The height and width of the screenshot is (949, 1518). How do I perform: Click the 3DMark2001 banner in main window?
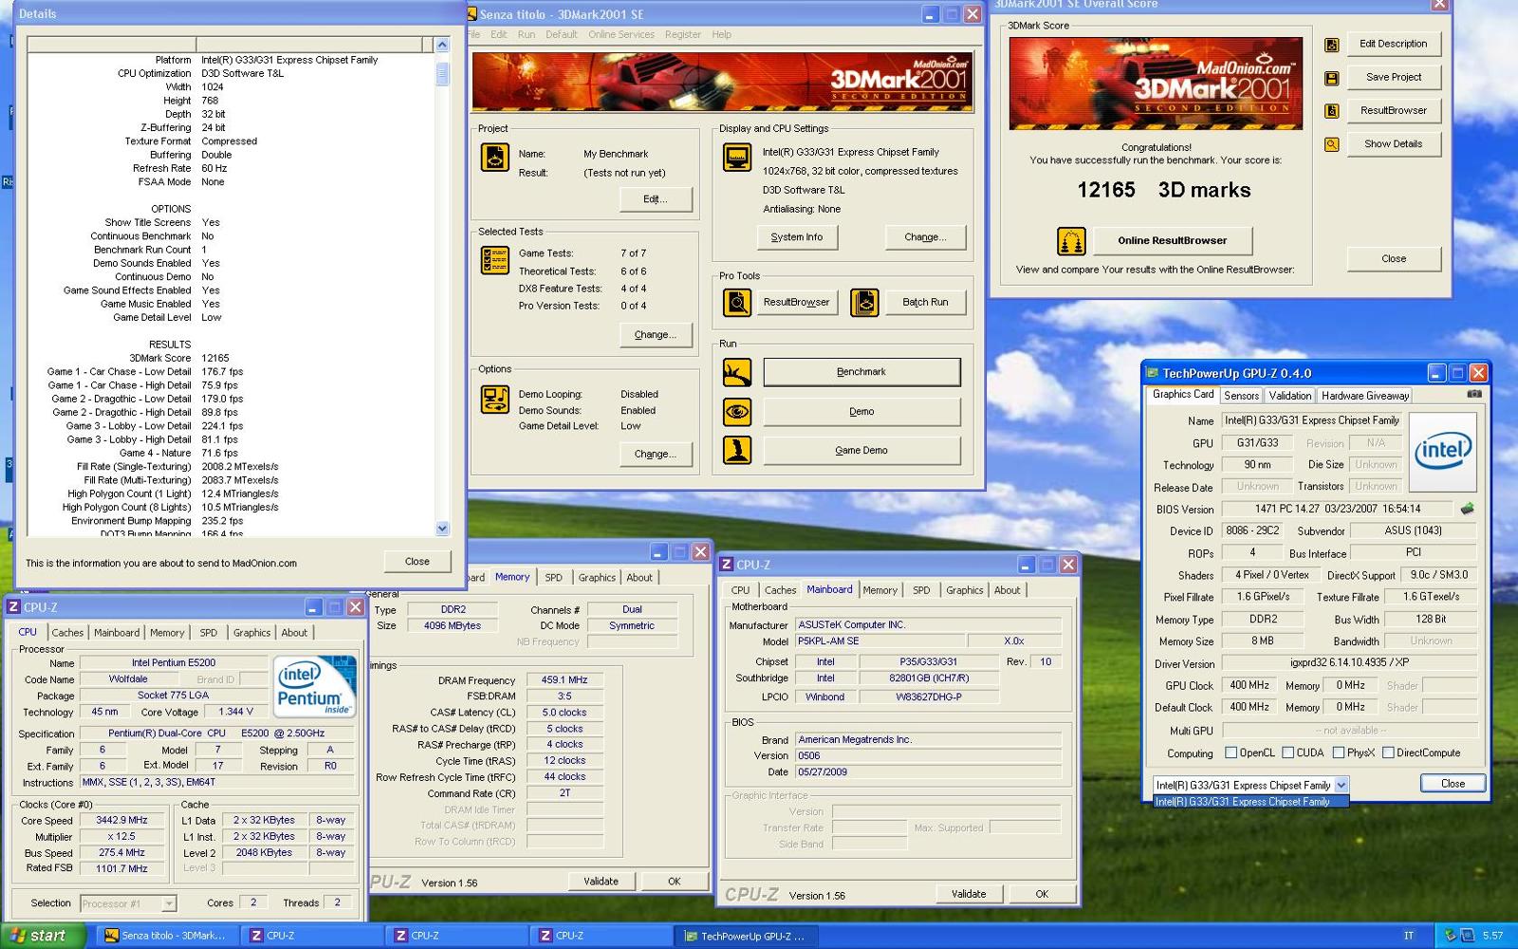pyautogui.click(x=722, y=82)
